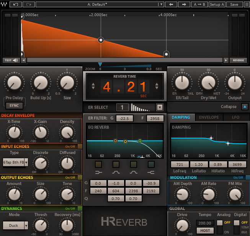Click the TEST speaker button

[11, 60]
